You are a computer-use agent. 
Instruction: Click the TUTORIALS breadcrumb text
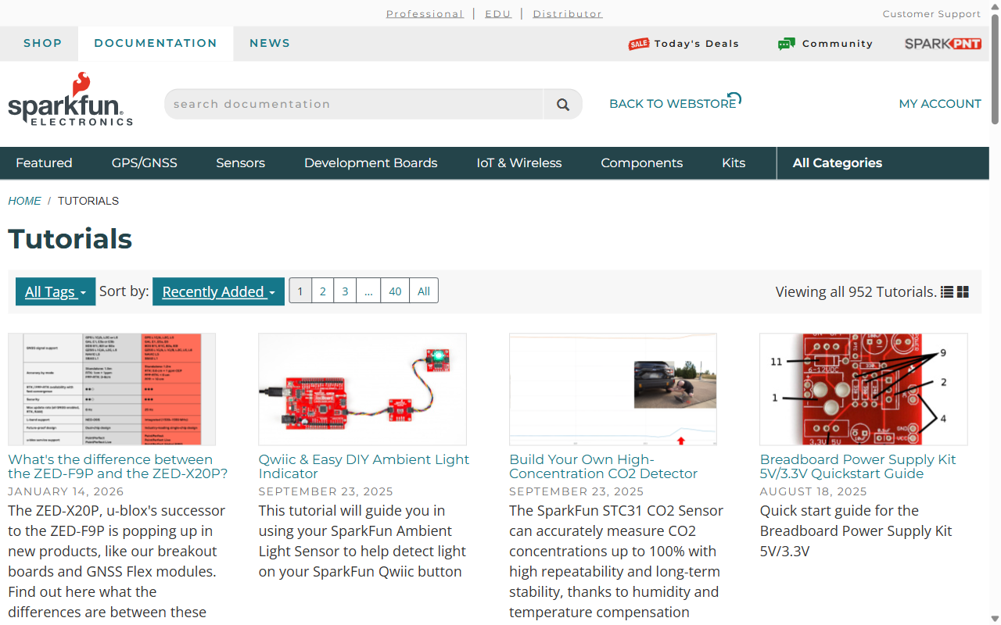point(88,201)
